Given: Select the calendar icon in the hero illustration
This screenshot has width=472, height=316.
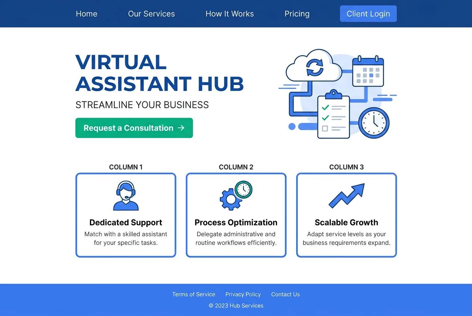Looking at the screenshot, I should pyautogui.click(x=368, y=71).
